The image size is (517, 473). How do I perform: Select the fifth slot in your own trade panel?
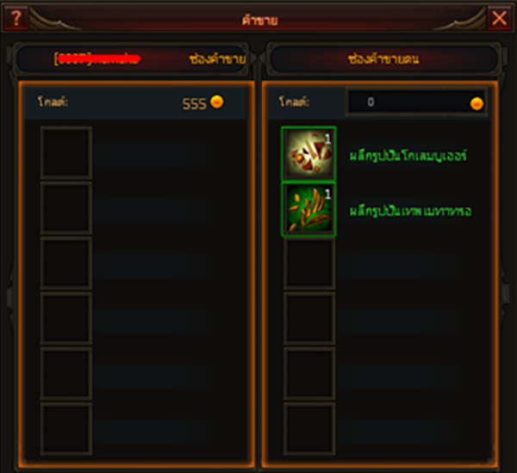click(x=309, y=373)
